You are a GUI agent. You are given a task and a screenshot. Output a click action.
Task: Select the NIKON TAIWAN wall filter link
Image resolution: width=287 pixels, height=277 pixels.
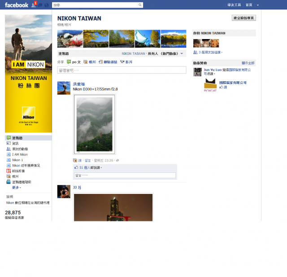point(133,54)
